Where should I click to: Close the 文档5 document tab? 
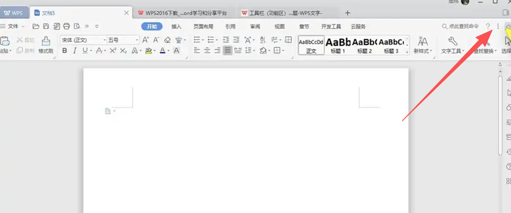[127, 13]
